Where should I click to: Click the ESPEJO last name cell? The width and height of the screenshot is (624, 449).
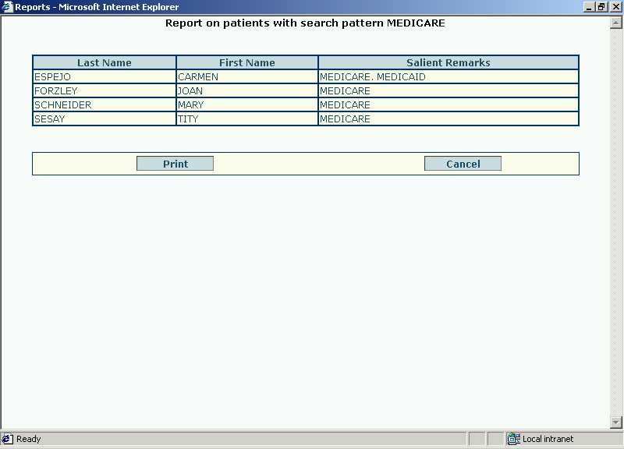point(105,76)
